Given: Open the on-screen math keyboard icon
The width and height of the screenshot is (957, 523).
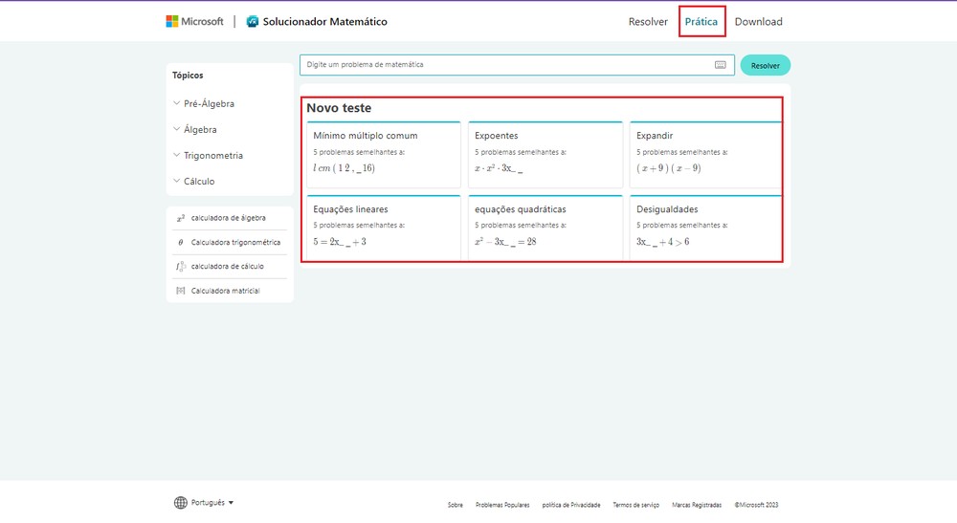Looking at the screenshot, I should point(720,65).
